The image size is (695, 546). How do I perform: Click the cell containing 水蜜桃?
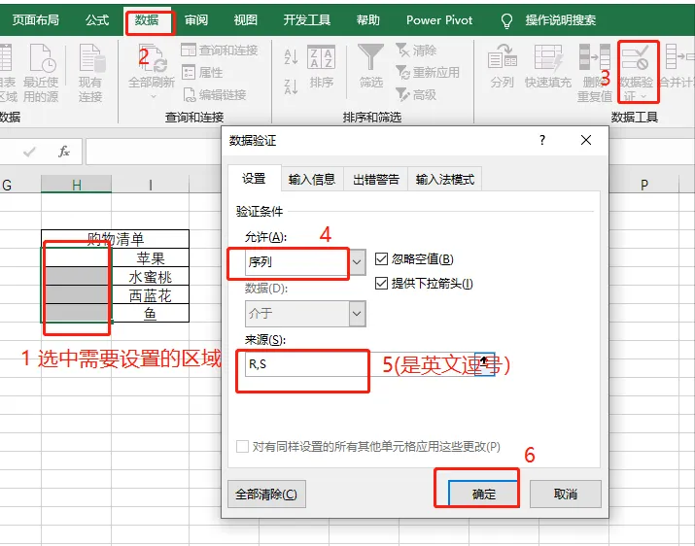pos(151,277)
